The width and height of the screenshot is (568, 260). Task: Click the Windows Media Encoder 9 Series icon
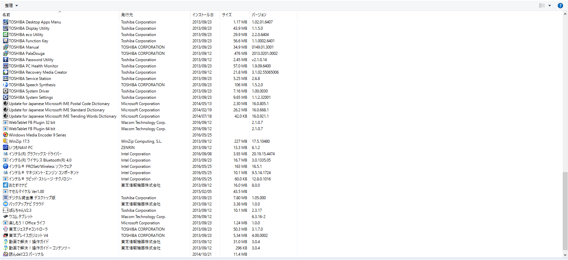click(x=5, y=135)
